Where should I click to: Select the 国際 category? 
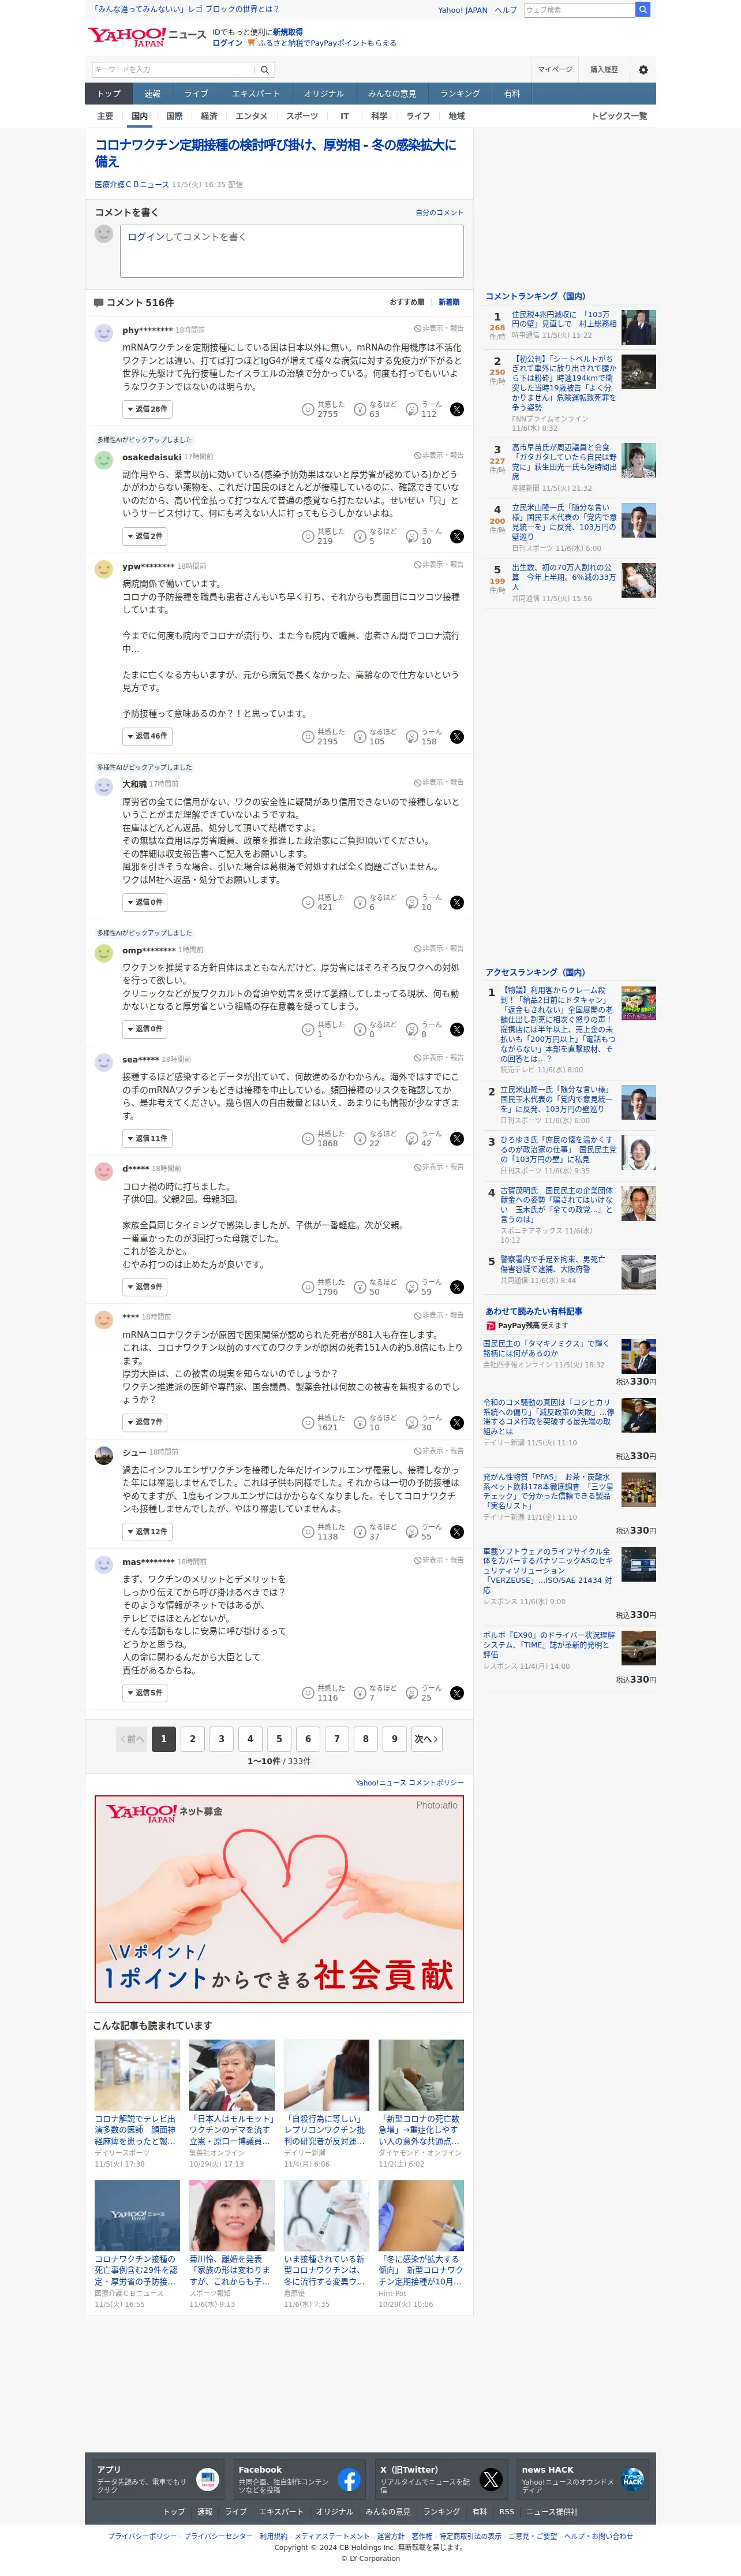[174, 116]
